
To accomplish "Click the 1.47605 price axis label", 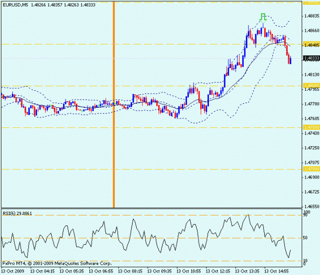I will pos(311,119).
